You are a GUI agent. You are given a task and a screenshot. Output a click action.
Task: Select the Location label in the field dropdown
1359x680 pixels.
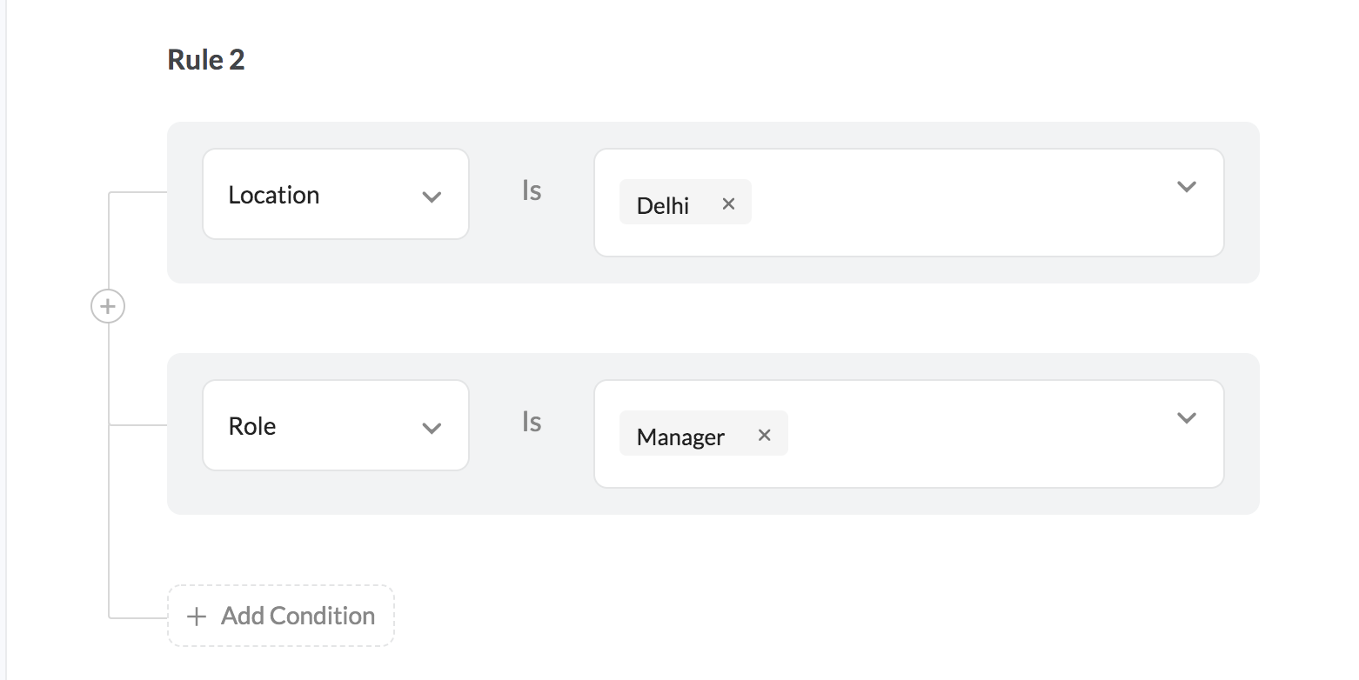tap(274, 195)
